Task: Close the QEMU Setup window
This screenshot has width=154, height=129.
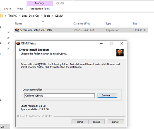Action: (122, 43)
